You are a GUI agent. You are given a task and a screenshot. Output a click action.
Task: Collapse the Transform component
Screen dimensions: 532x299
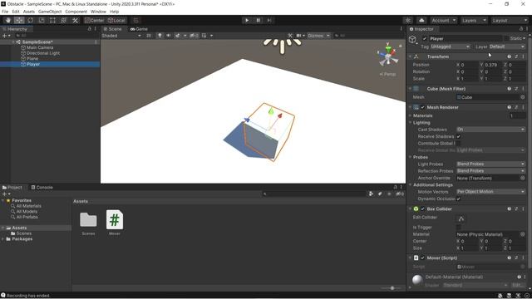click(411, 56)
